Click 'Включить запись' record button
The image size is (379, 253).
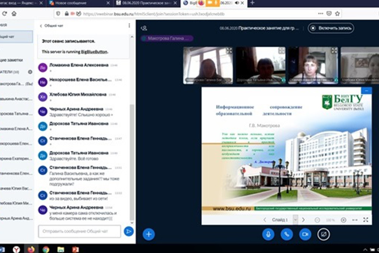(x=331, y=28)
